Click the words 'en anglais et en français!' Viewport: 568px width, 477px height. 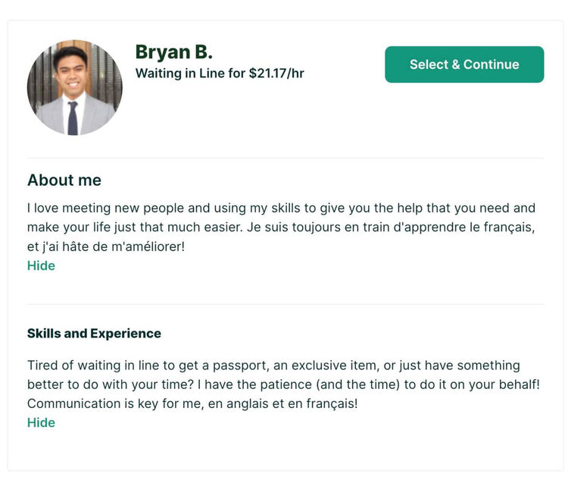tap(283, 403)
